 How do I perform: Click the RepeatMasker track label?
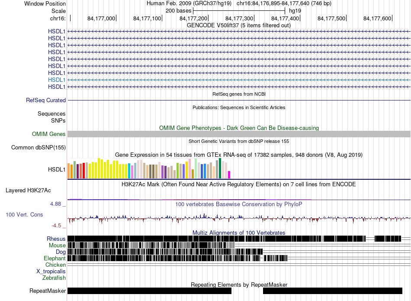[48, 291]
